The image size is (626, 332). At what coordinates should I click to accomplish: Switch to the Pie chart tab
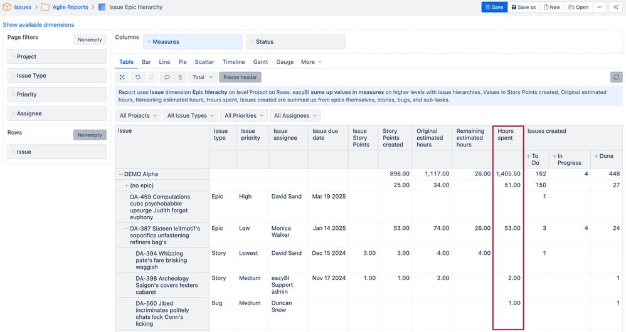183,62
